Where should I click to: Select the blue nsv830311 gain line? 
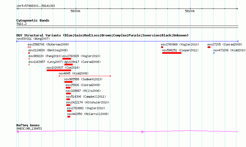point(127,41)
